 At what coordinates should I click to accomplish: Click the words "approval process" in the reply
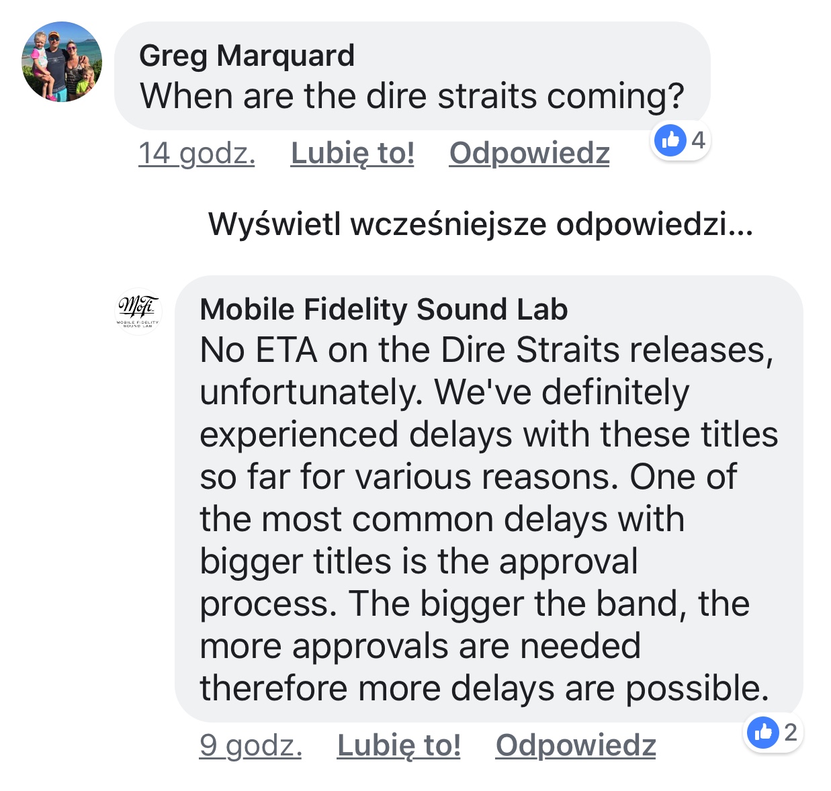point(568,561)
